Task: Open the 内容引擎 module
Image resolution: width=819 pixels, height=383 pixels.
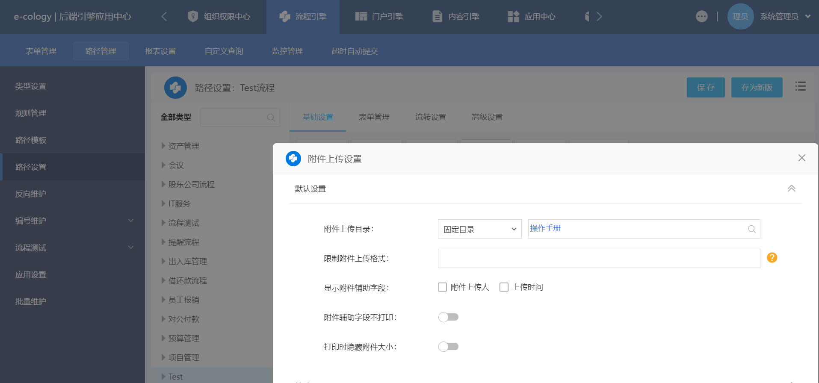Action: (x=456, y=17)
